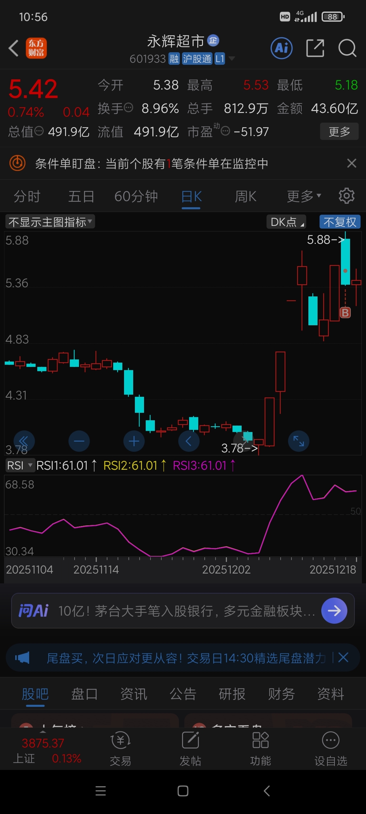Open the Ai assistant icon
This screenshot has height=814, width=366.
(282, 48)
